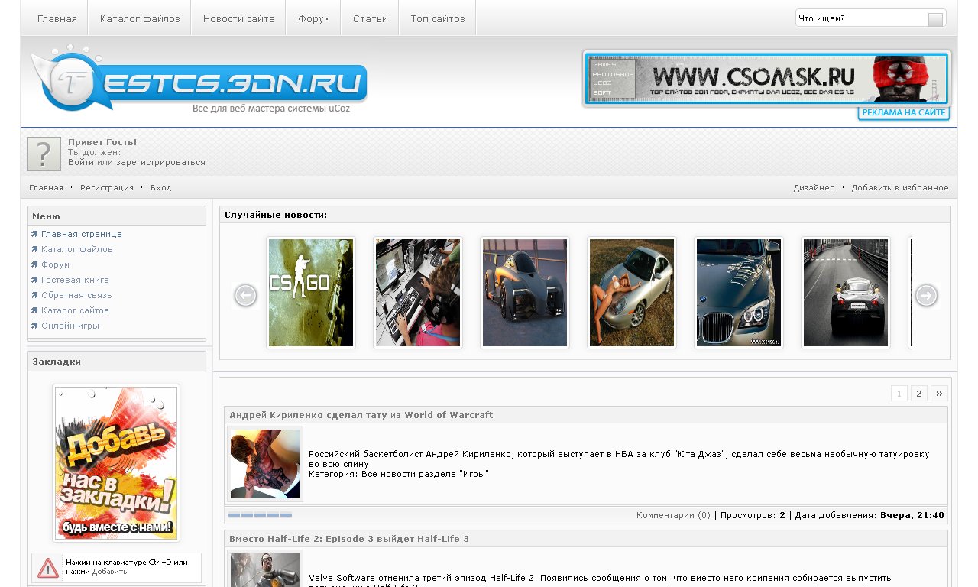978x587 pixels.
Task: Click the carousel left arrow
Action: click(245, 295)
